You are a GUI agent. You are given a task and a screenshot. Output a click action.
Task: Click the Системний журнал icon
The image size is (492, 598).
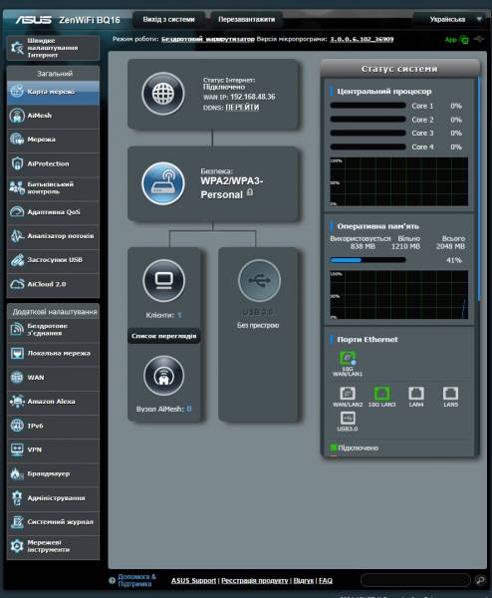coord(17,522)
